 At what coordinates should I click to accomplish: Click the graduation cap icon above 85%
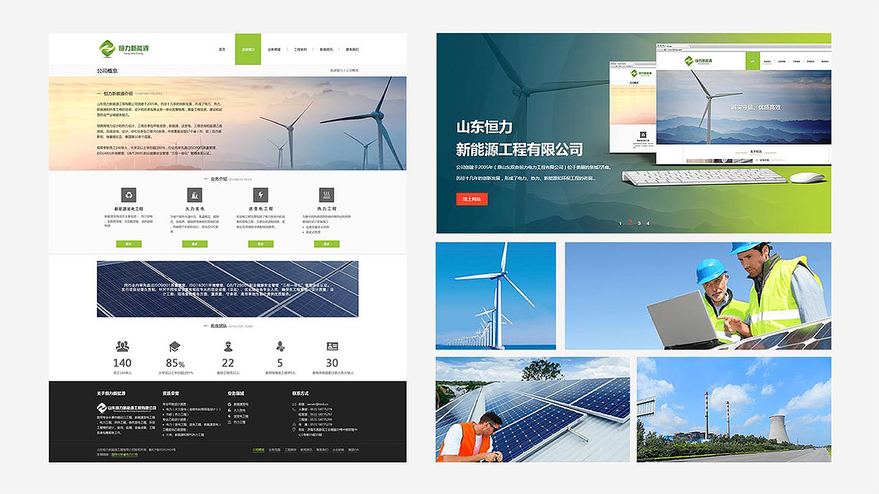pos(174,346)
